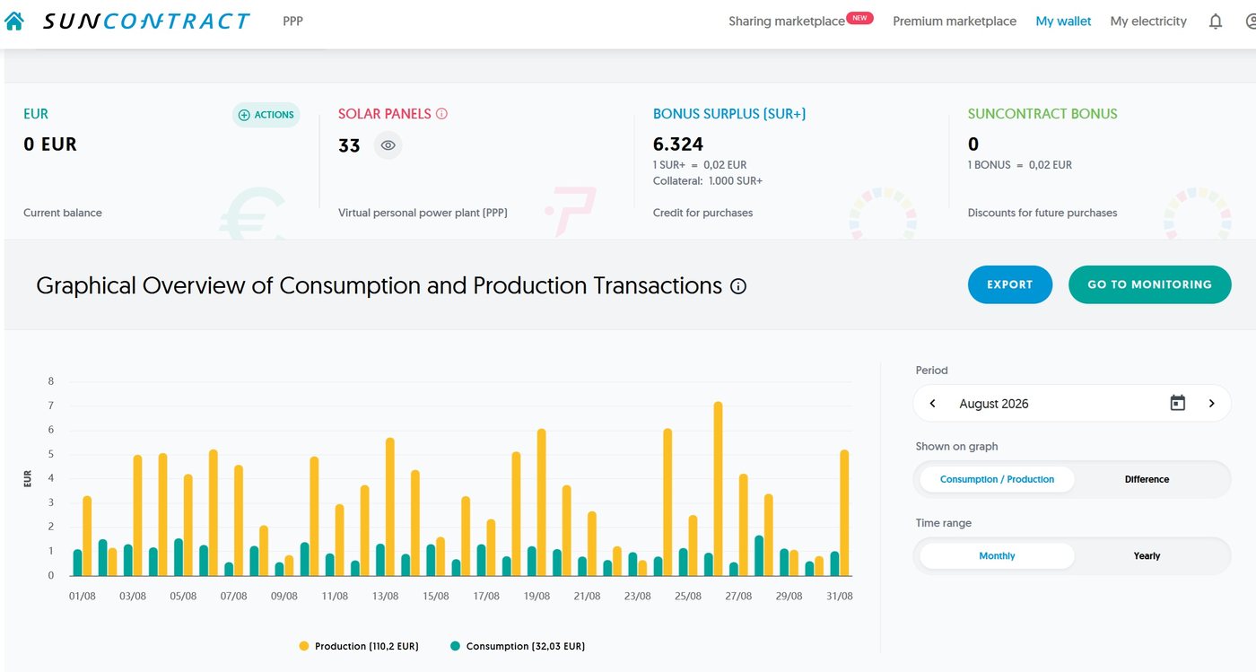Open the user profile icon

[1251, 22]
